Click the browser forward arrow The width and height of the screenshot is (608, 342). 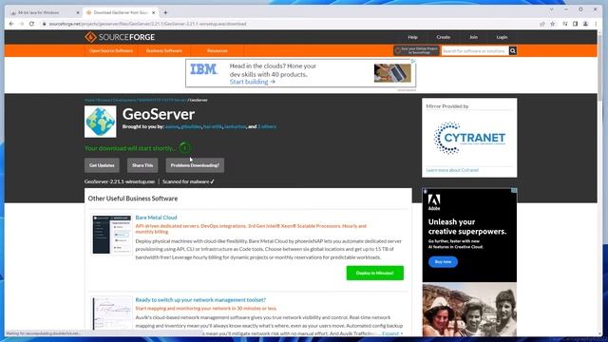point(21,24)
